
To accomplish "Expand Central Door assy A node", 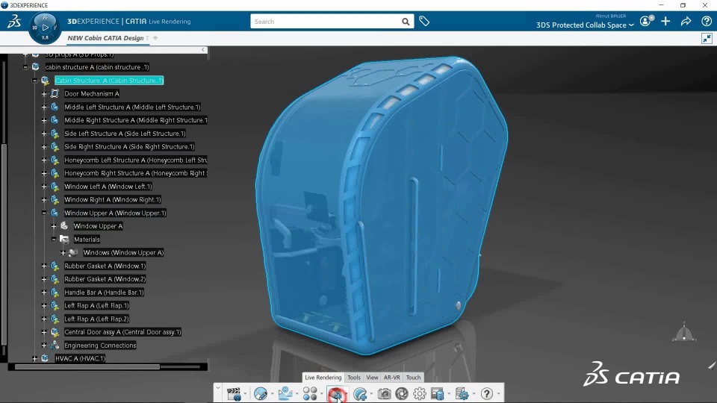I will (x=44, y=332).
